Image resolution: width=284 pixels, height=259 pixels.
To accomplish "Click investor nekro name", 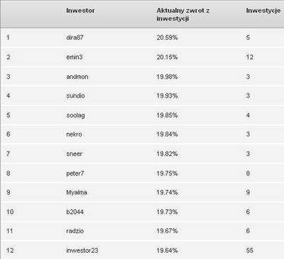I will pos(74,134).
